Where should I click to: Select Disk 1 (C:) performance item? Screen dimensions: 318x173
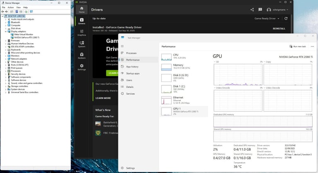[x=184, y=89]
